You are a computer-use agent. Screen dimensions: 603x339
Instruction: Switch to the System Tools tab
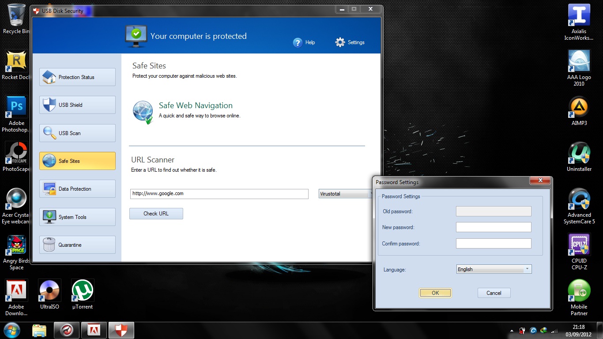point(77,217)
